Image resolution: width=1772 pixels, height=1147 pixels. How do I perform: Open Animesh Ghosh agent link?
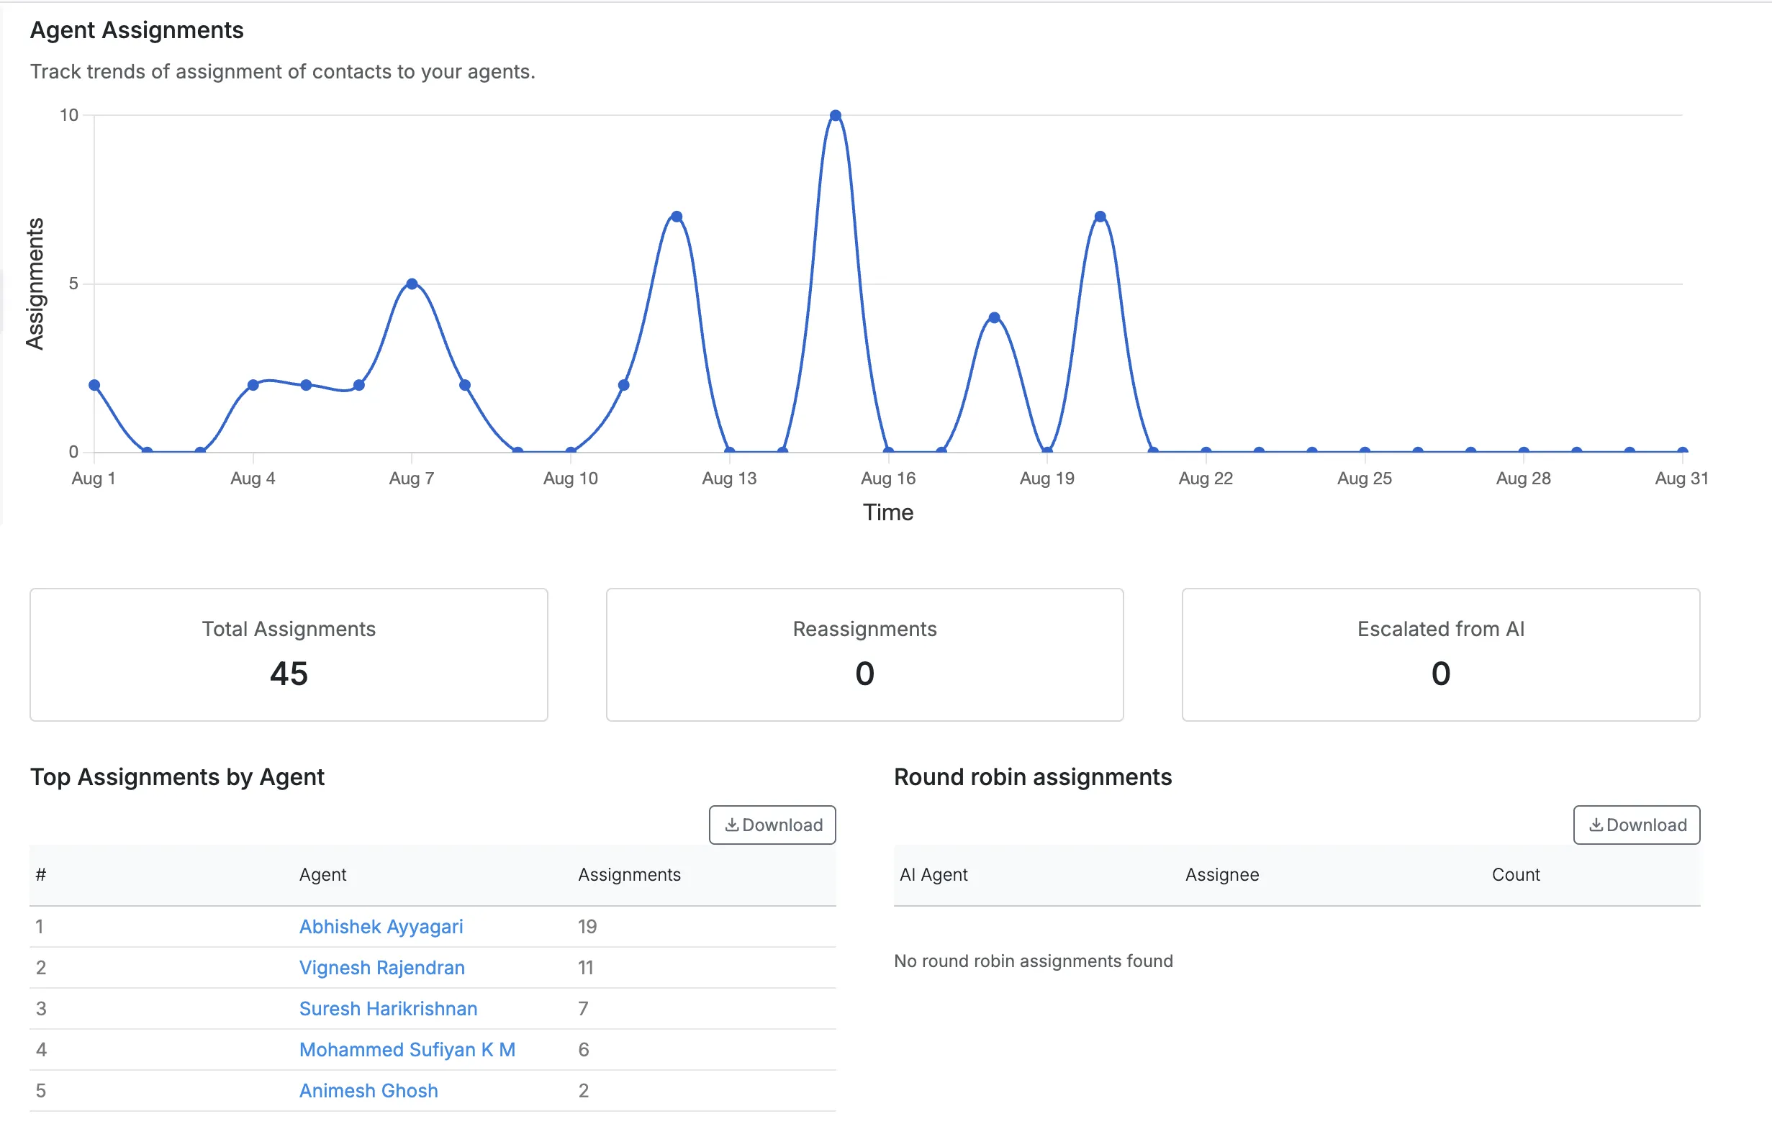point(369,1090)
